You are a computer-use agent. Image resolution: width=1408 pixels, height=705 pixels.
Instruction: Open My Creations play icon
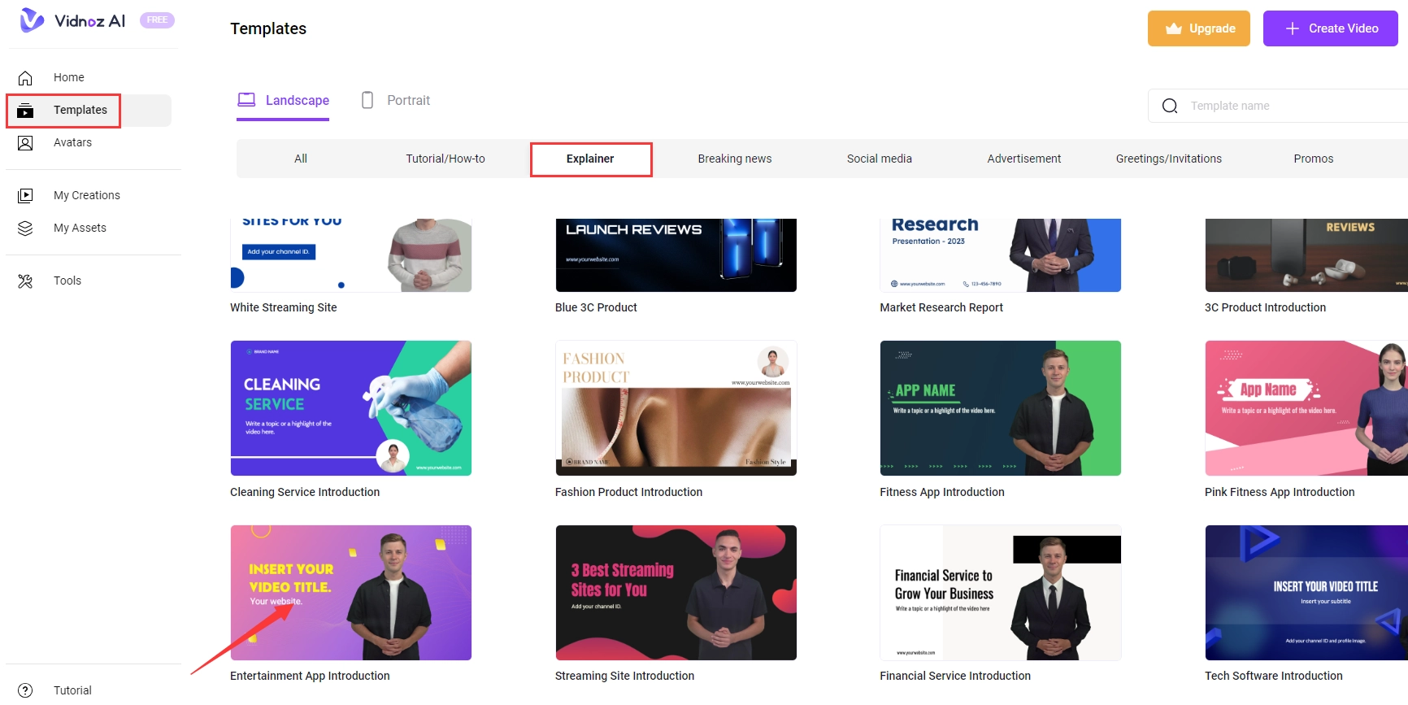[25, 196]
